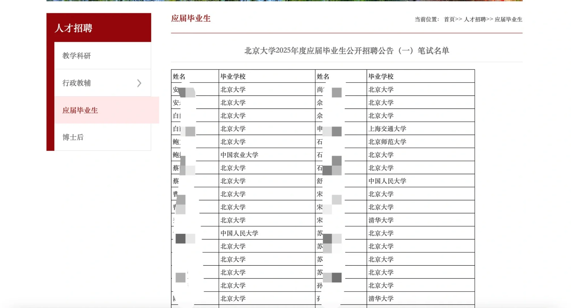Select 应届毕业生 in the breadcrumb
The width and height of the screenshot is (571, 308).
508,20
